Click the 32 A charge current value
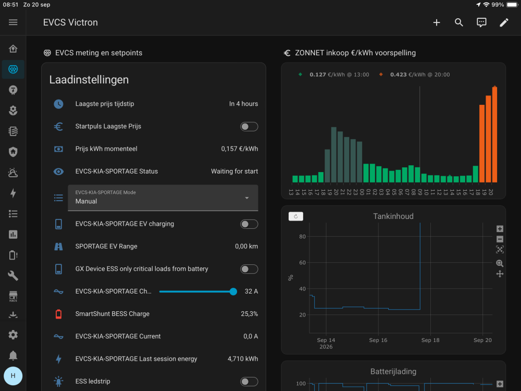 (x=251, y=291)
